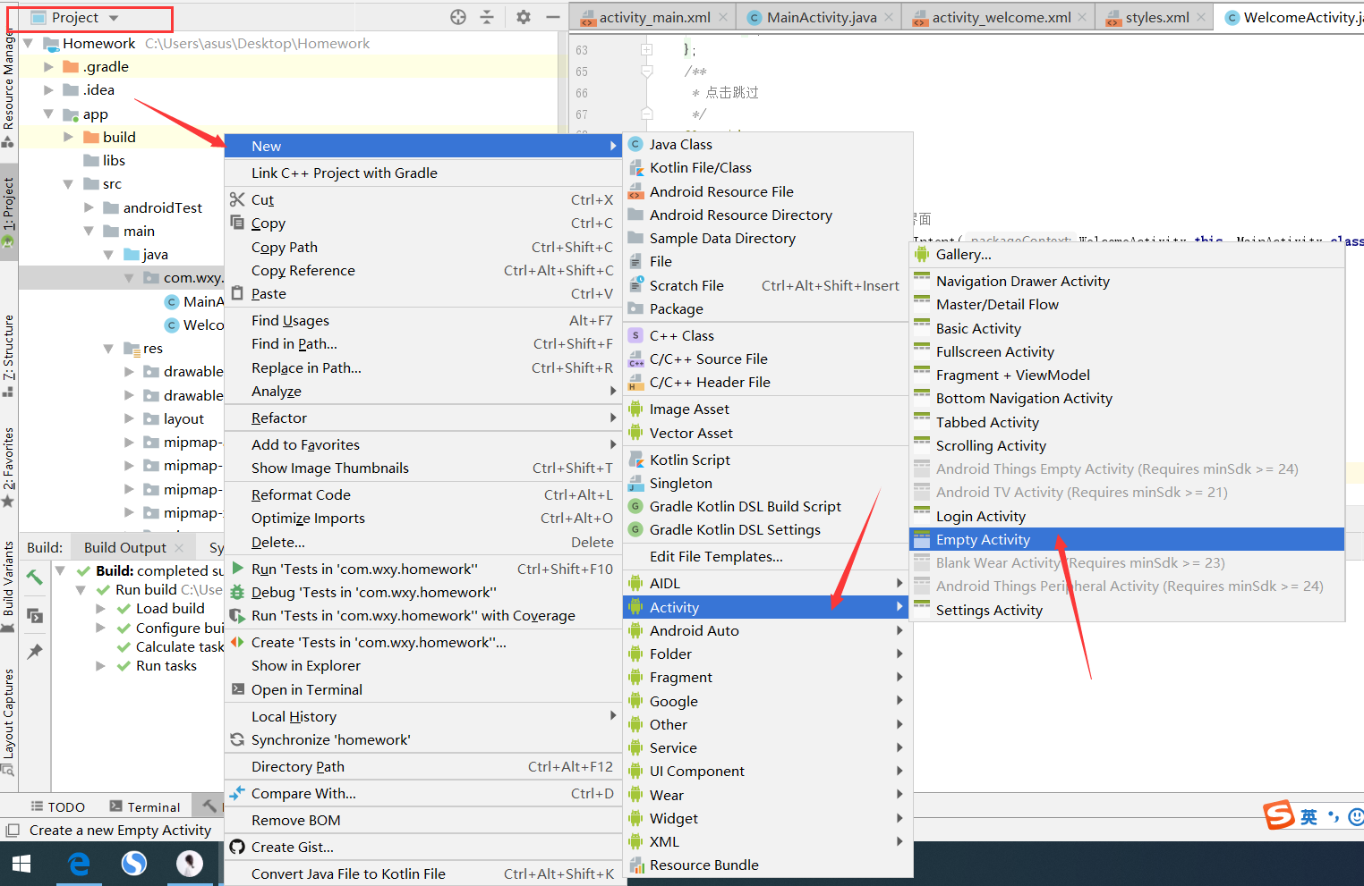Open the Favorites side panel

click(x=9, y=467)
